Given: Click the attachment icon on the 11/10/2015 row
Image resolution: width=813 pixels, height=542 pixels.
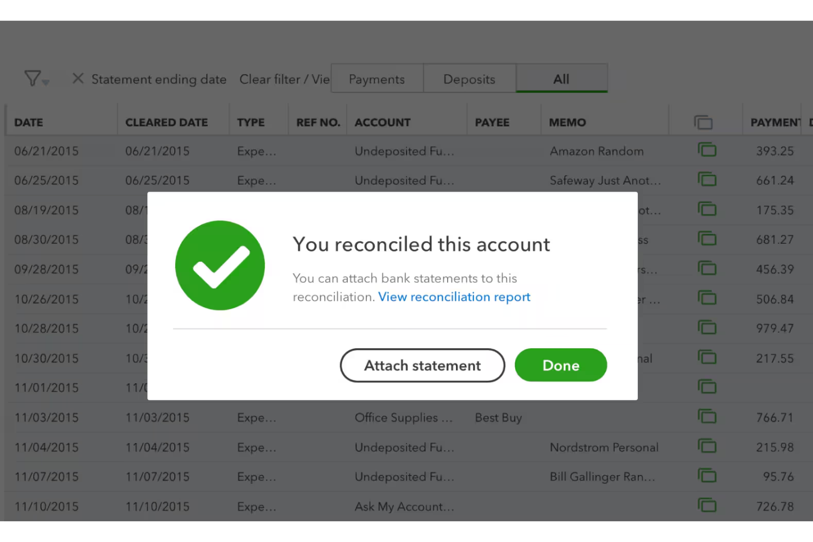Looking at the screenshot, I should click(x=708, y=505).
